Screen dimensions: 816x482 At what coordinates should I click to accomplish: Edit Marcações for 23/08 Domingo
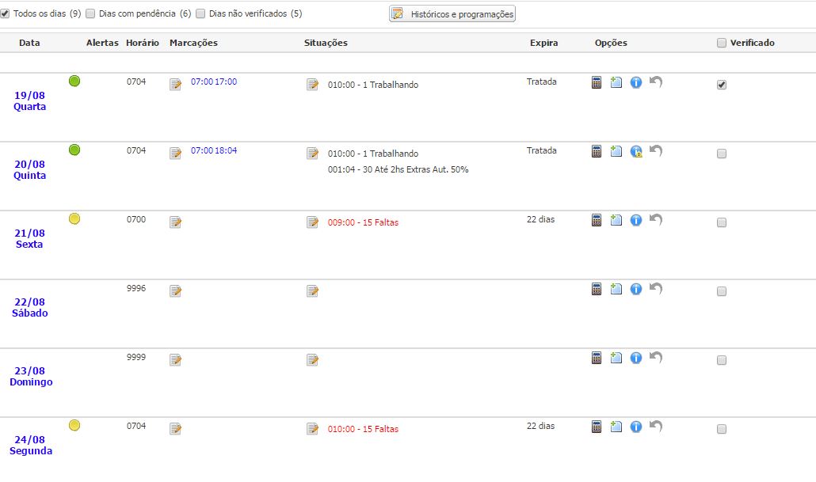pos(175,360)
